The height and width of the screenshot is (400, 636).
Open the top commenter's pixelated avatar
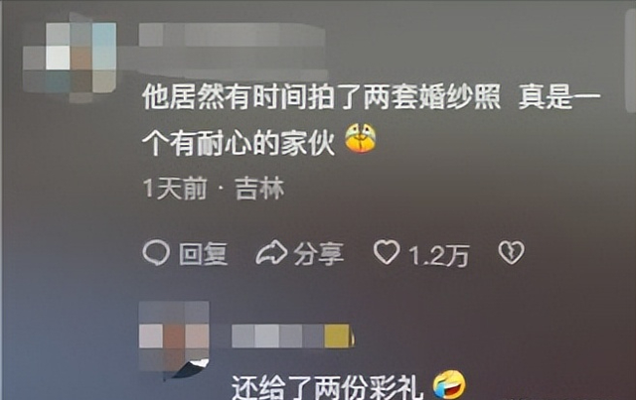click(x=70, y=58)
